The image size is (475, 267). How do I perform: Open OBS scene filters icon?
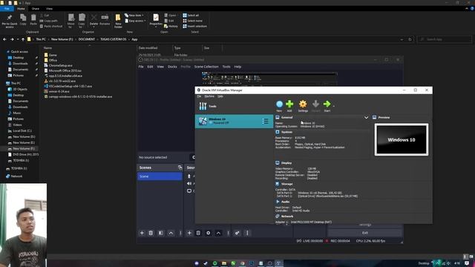point(161,233)
